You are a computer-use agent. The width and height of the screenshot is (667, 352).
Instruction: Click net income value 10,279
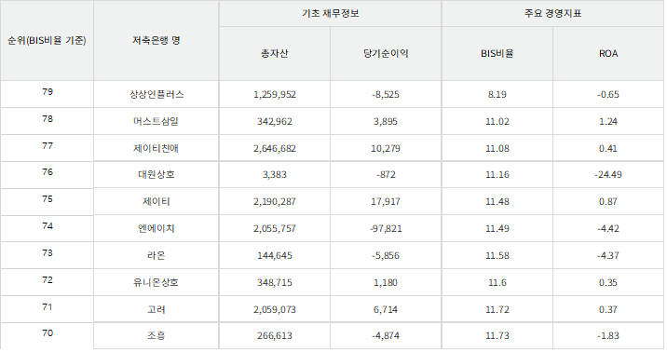[386, 149]
